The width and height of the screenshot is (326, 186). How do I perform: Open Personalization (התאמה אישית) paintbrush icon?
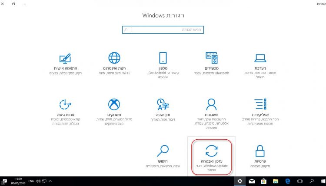[x=65, y=58]
